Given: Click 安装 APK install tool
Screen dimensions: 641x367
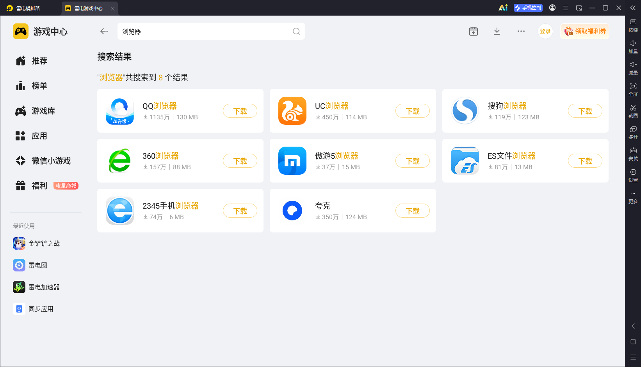Looking at the screenshot, I should [633, 154].
